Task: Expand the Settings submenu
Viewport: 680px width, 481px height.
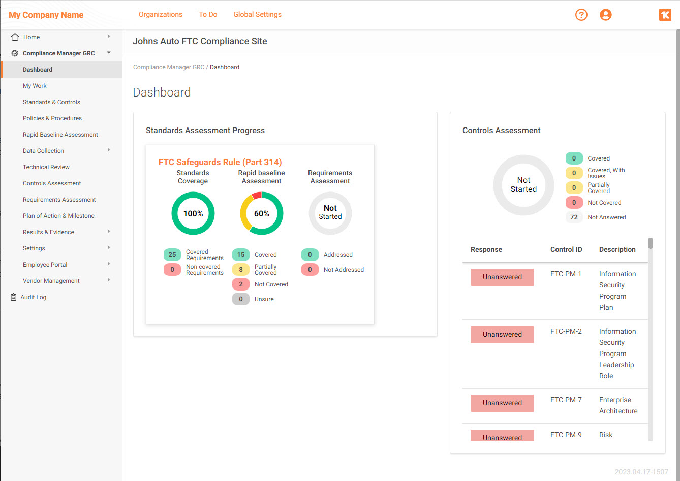Action: pos(108,248)
